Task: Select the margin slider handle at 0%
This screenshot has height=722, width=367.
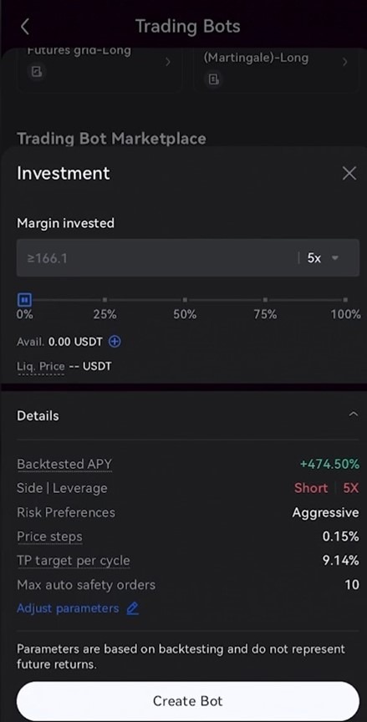Action: pyautogui.click(x=24, y=300)
